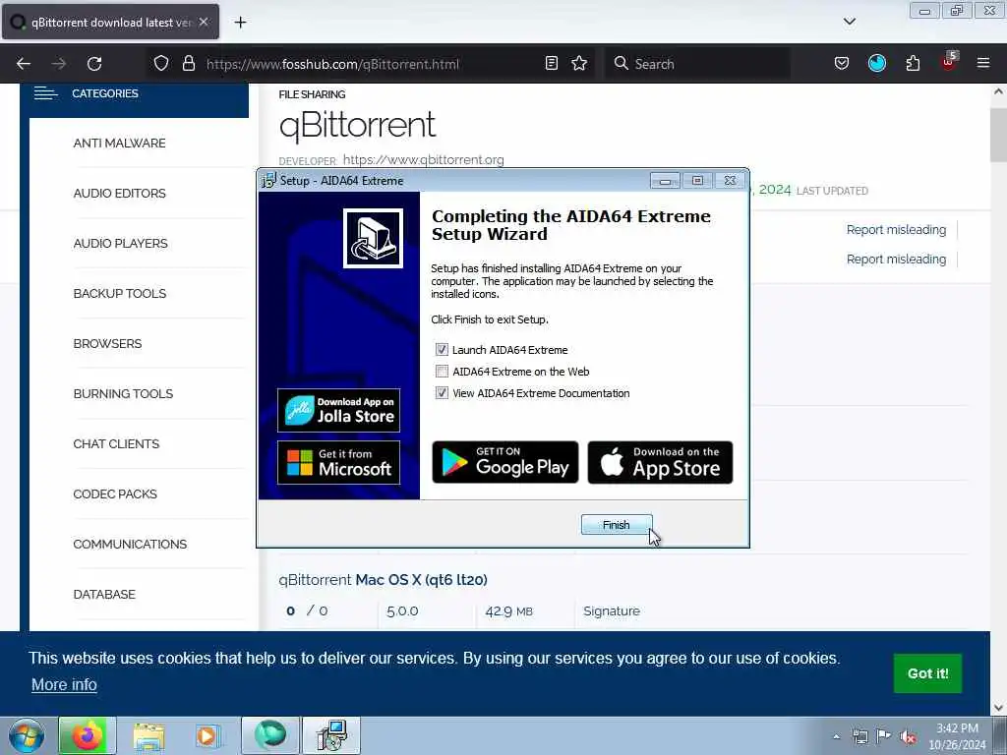Click the network tray icon
The image size is (1007, 755).
coord(859,736)
